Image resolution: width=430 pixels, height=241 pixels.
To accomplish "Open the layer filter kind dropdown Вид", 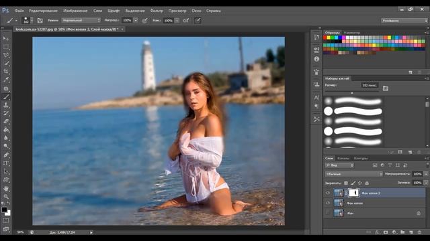I will coord(339,165).
